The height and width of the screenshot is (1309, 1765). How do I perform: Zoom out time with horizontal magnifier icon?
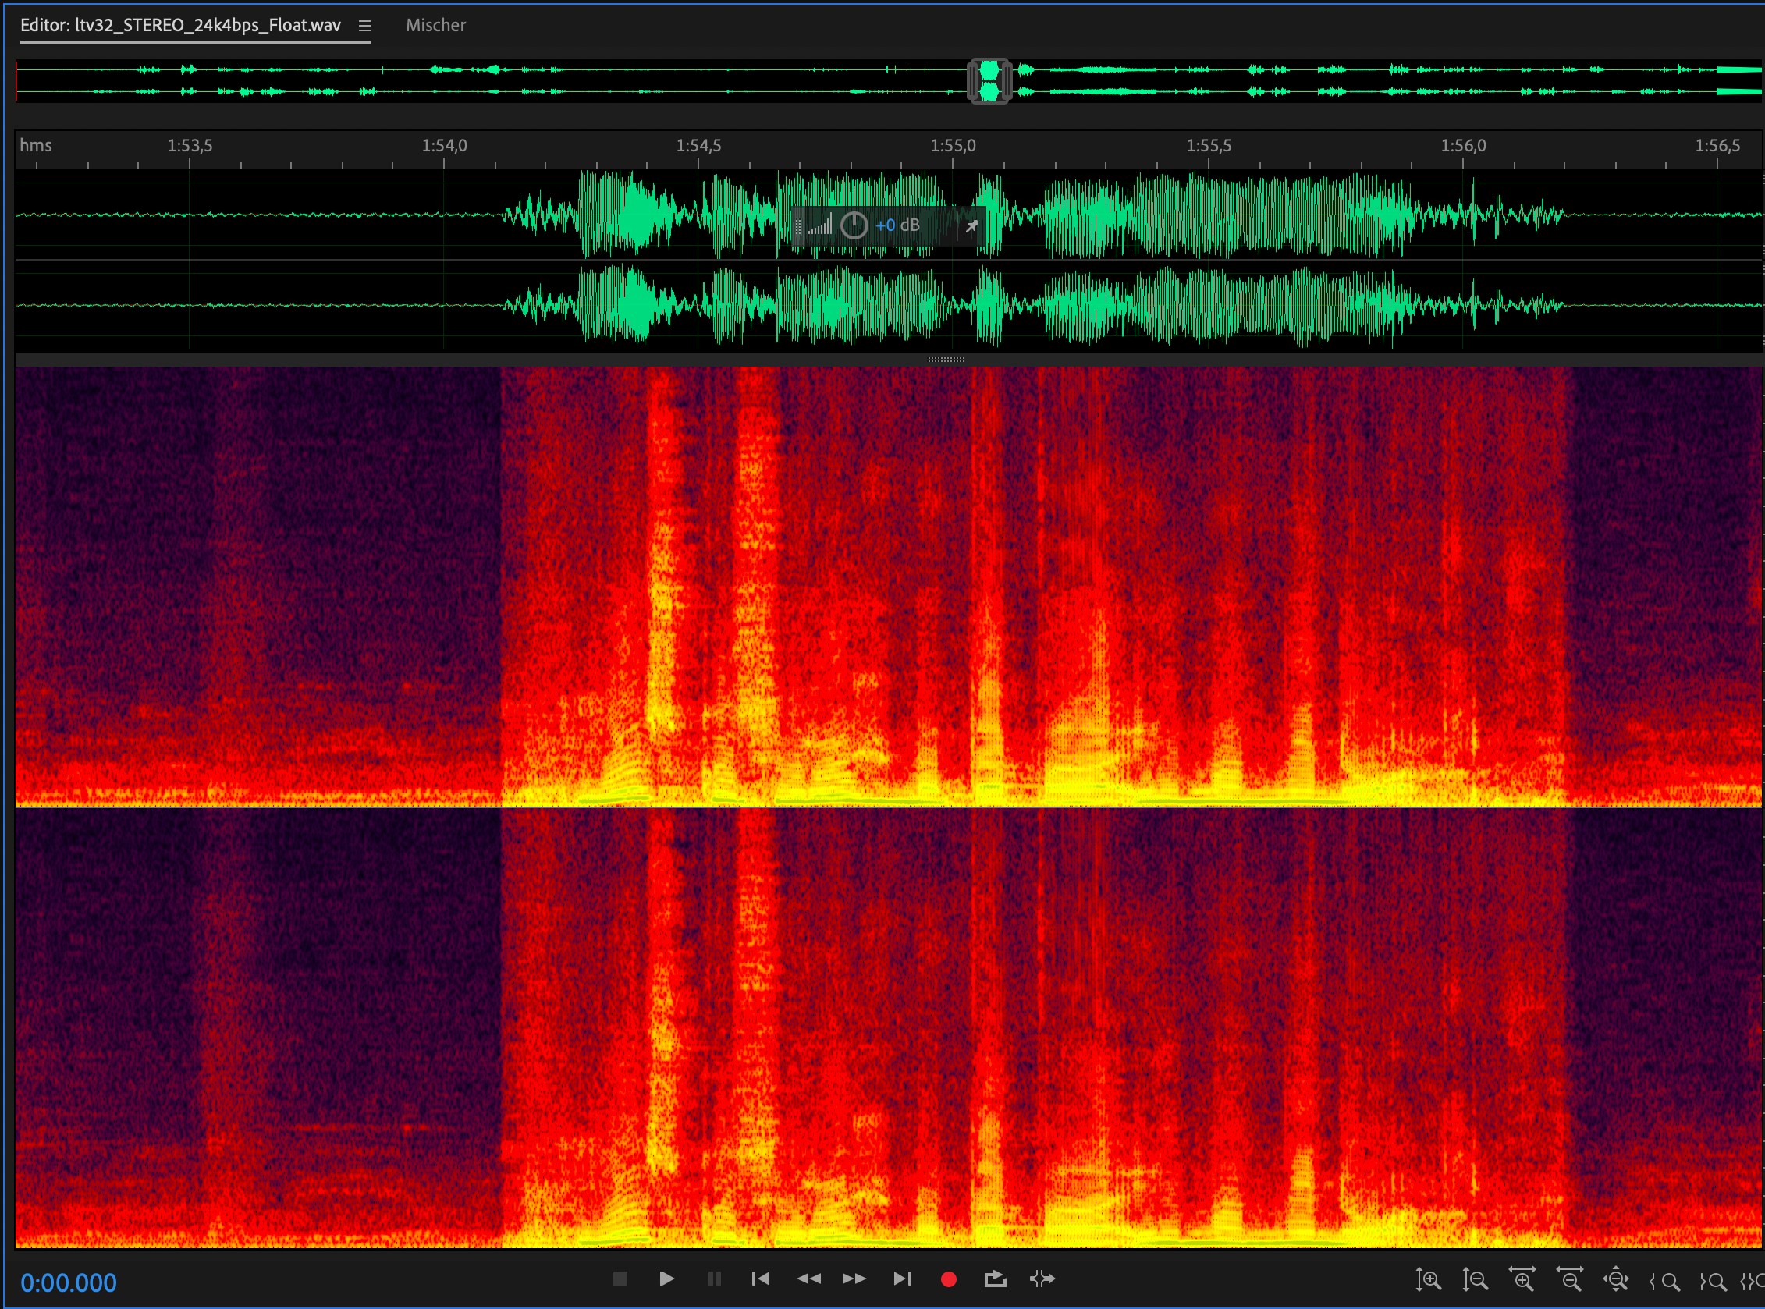tap(1569, 1279)
